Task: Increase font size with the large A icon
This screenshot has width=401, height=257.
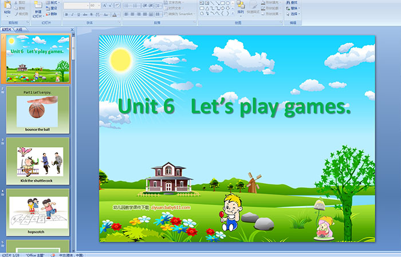Action: pos(104,5)
